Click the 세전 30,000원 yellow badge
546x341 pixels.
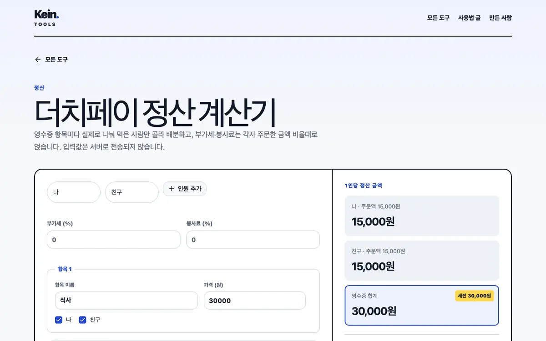click(474, 296)
